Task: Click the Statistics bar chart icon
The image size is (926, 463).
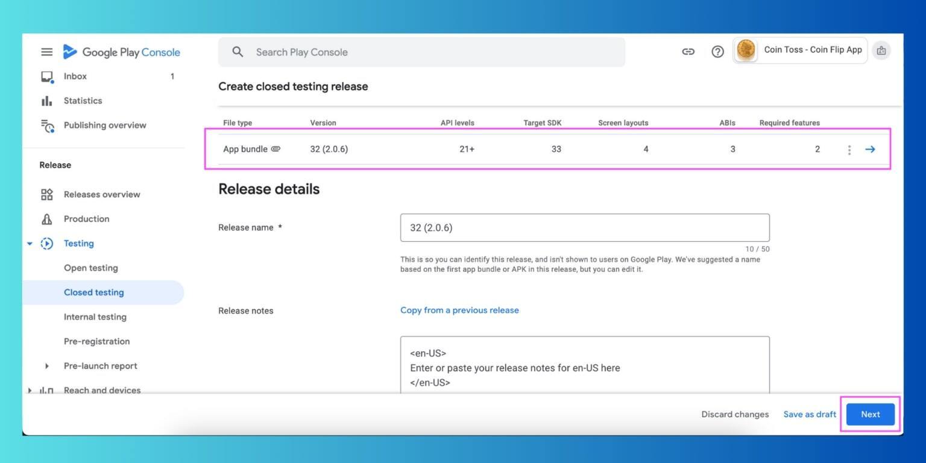Action: click(46, 101)
